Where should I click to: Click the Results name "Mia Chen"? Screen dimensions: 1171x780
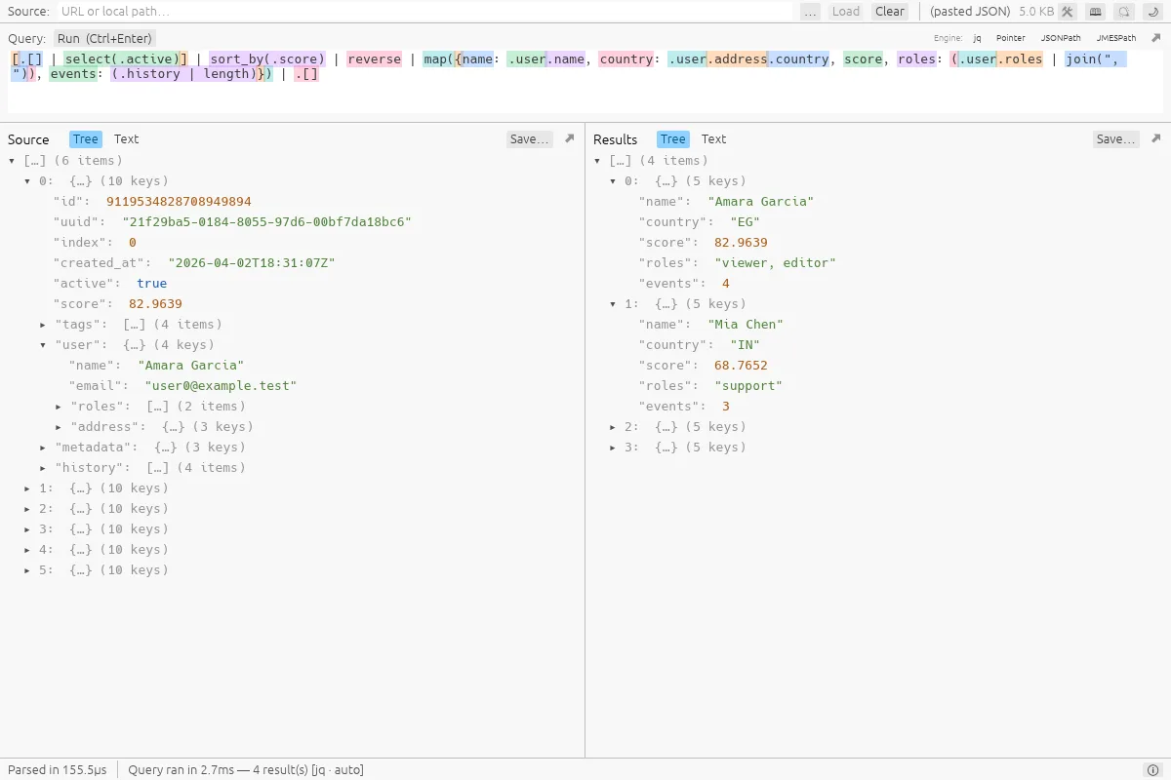(x=746, y=325)
